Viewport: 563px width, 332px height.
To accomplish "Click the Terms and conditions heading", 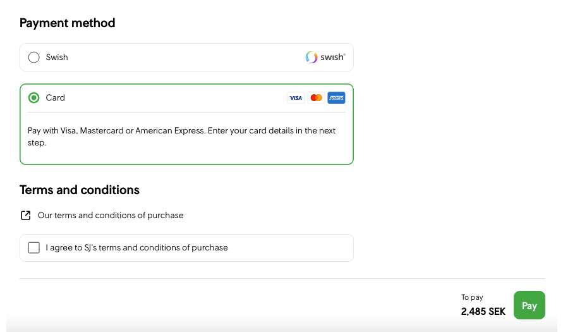I will tap(80, 190).
